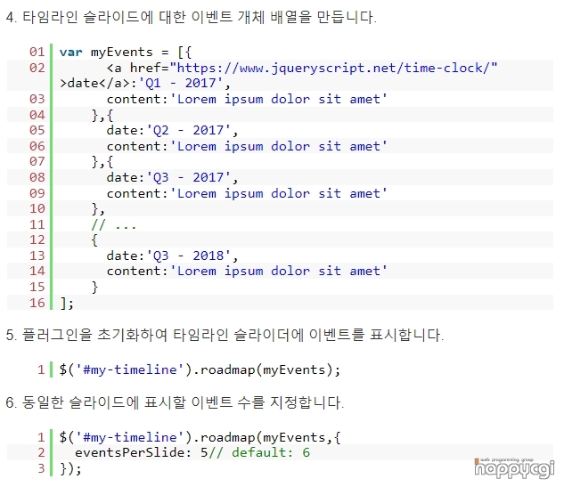Viewport: 564px width, 487px height.
Task: Click the 'var myEvents = [{' code line
Action: (x=125, y=53)
